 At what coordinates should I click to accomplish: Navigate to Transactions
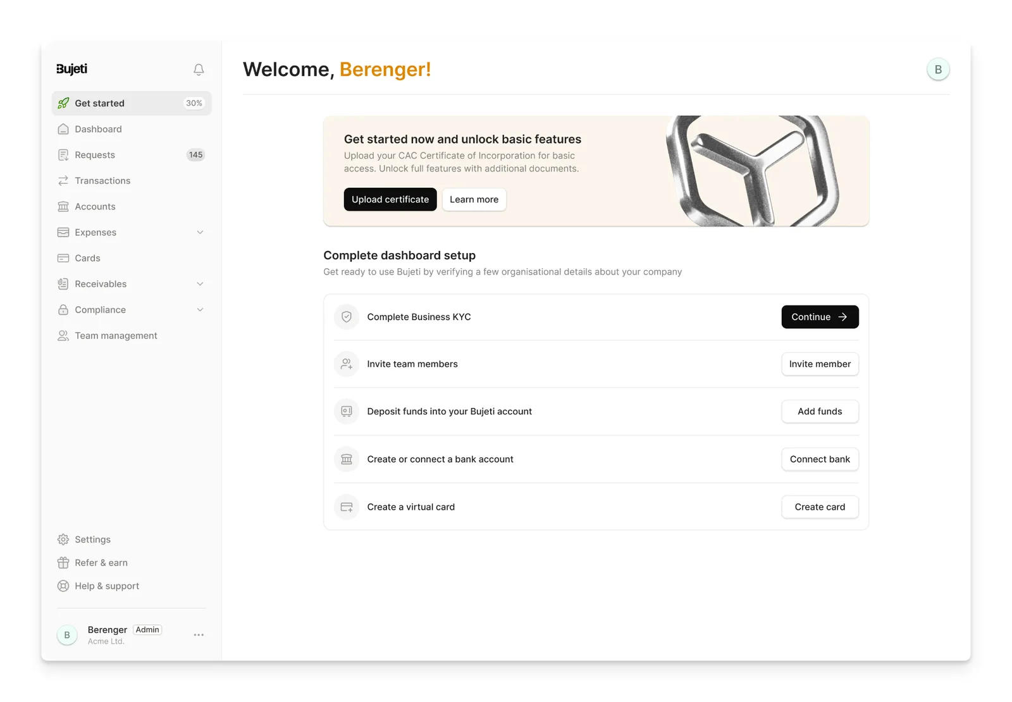(132, 181)
